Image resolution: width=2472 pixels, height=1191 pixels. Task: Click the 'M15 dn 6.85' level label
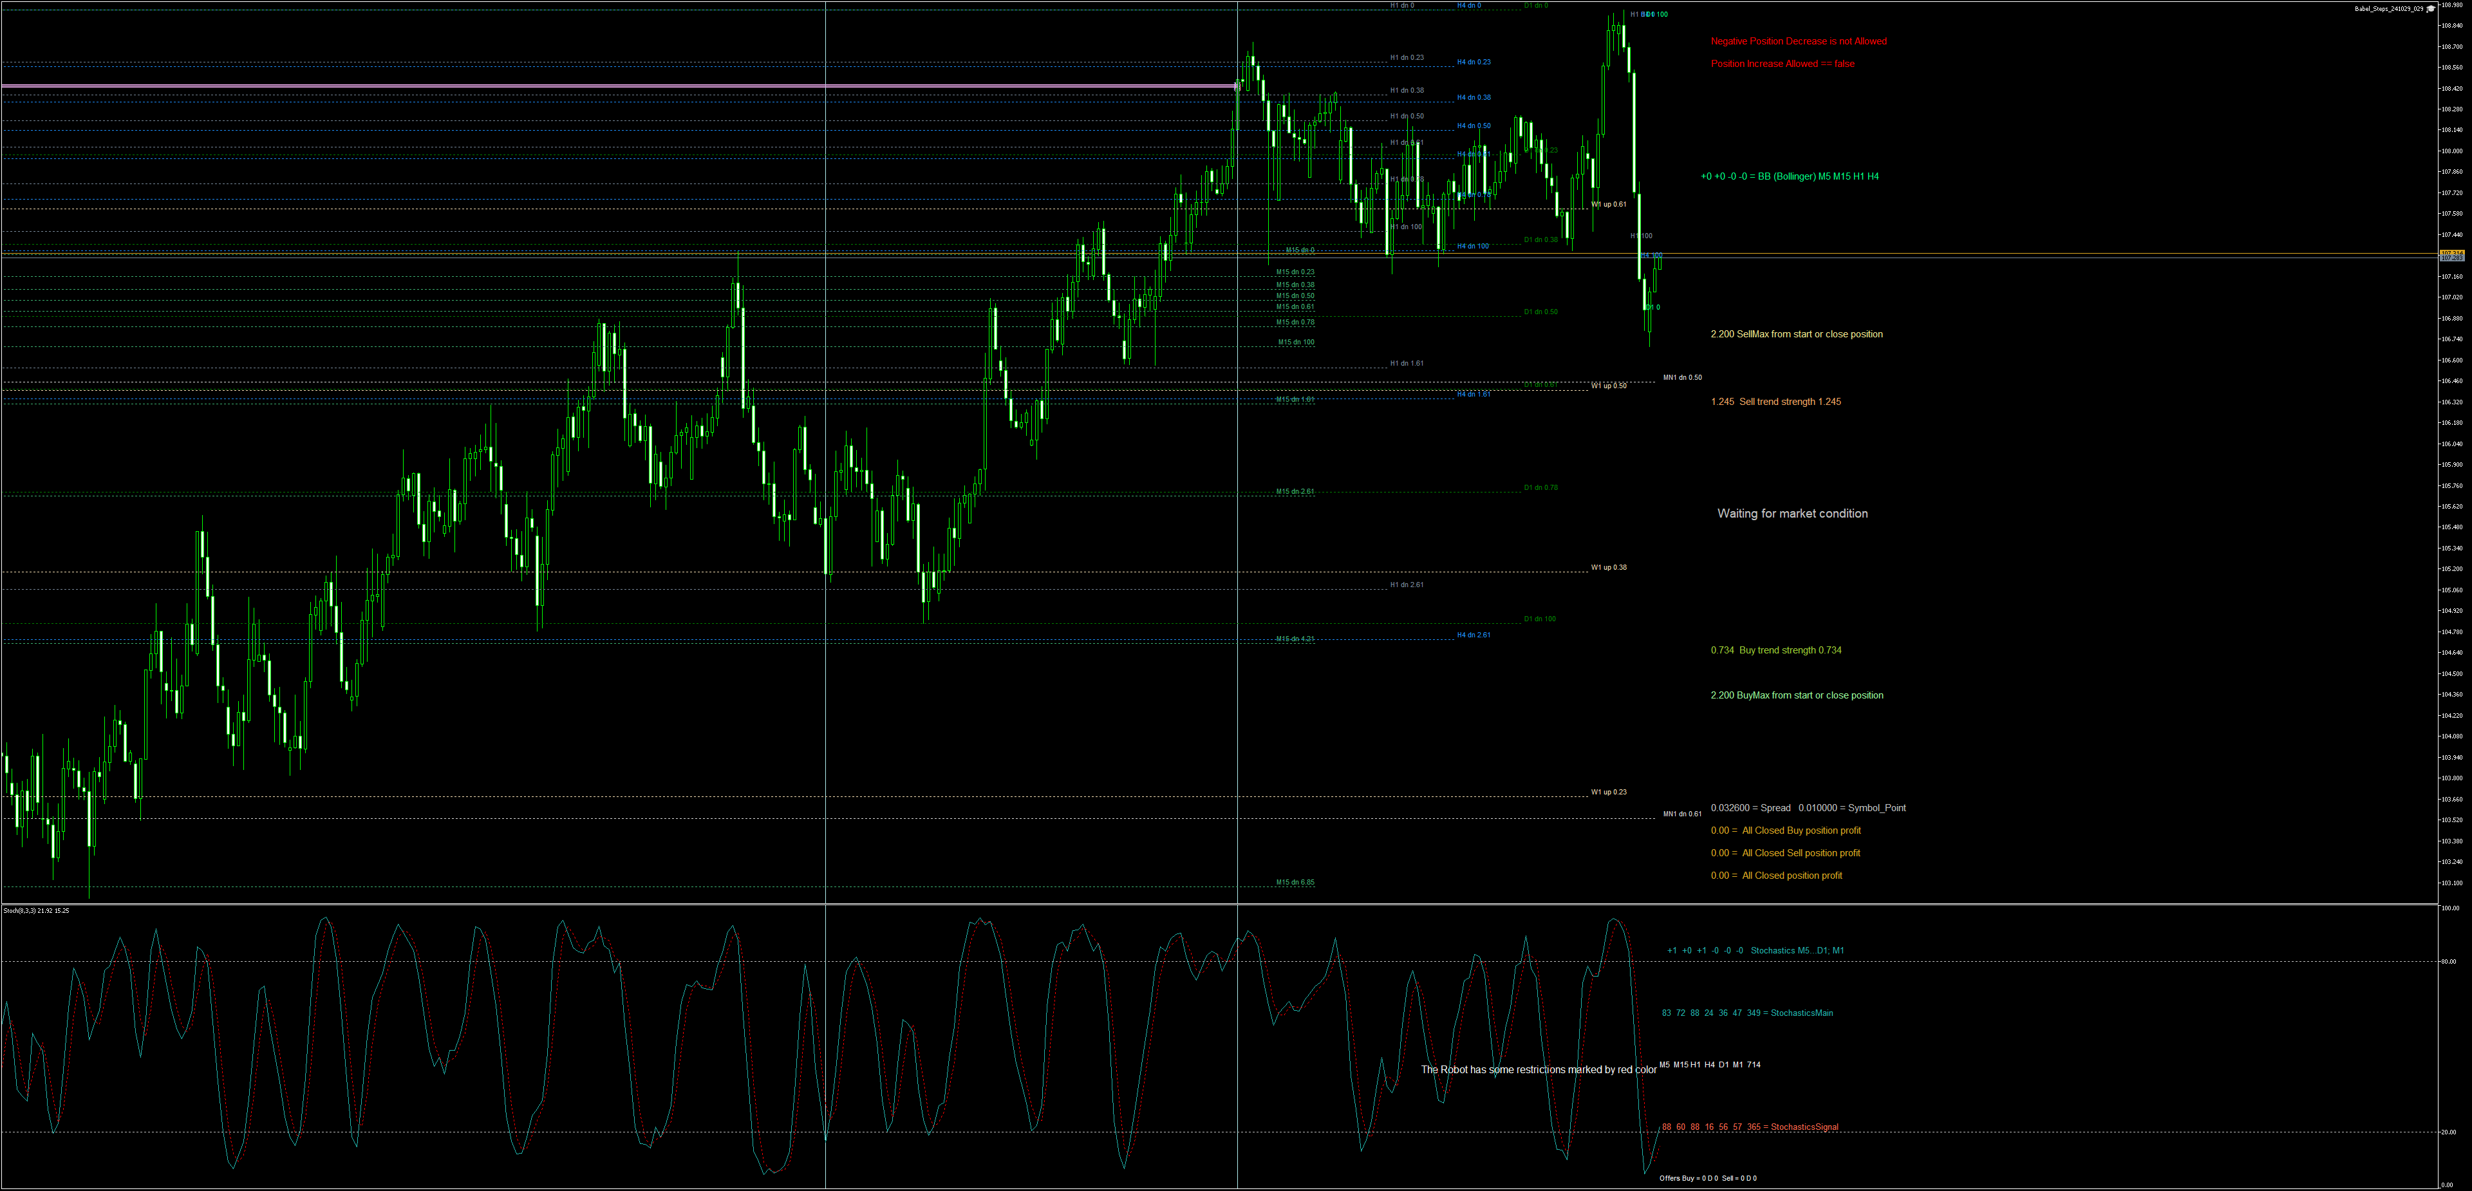point(1295,882)
